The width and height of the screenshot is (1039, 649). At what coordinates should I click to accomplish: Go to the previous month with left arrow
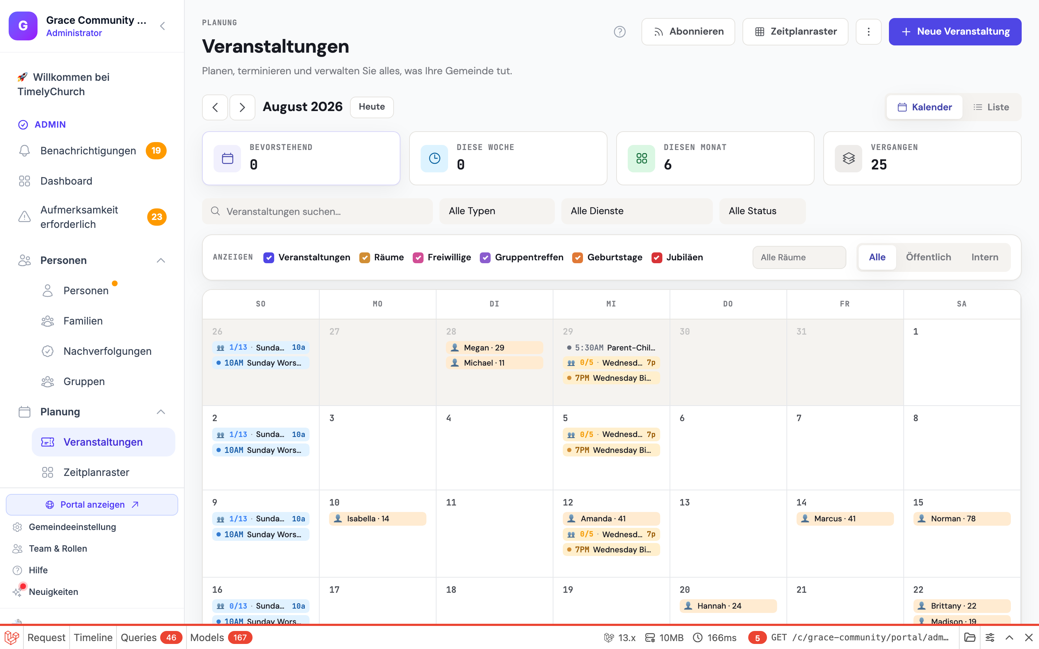215,107
